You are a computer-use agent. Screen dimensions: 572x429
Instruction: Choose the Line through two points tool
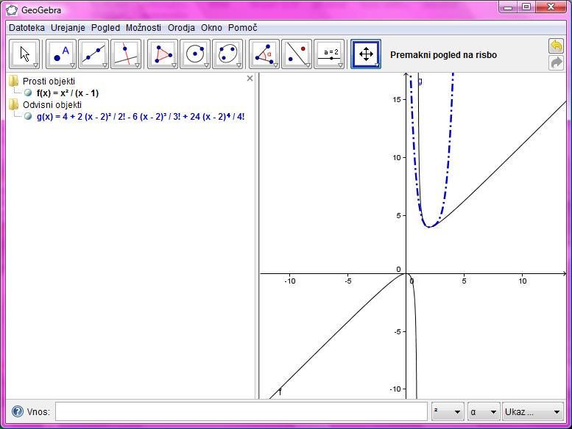coord(93,54)
